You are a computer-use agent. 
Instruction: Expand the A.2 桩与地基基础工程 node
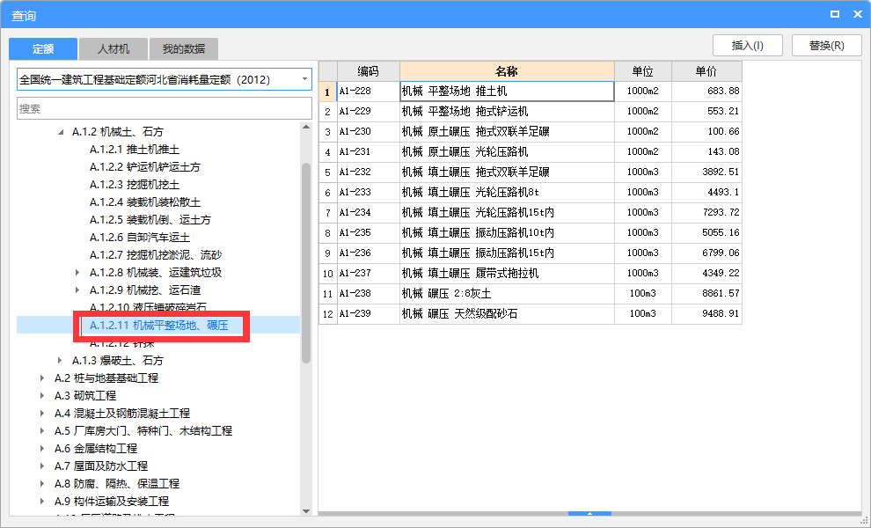coord(42,378)
